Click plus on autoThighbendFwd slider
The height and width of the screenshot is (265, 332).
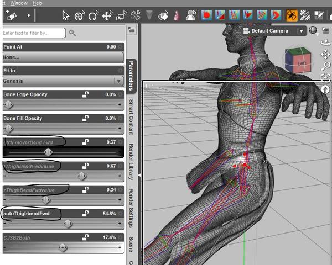pyautogui.click(x=120, y=224)
